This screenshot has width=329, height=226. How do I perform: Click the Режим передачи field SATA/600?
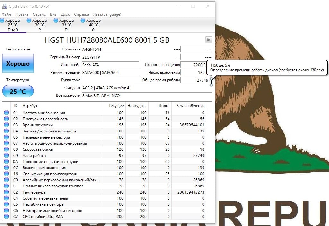pyautogui.click(x=110, y=73)
